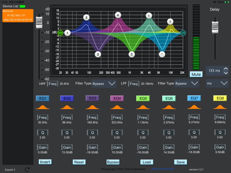Click the EQ1 Gain button
This screenshot has width=231, height=173.
(x=43, y=147)
